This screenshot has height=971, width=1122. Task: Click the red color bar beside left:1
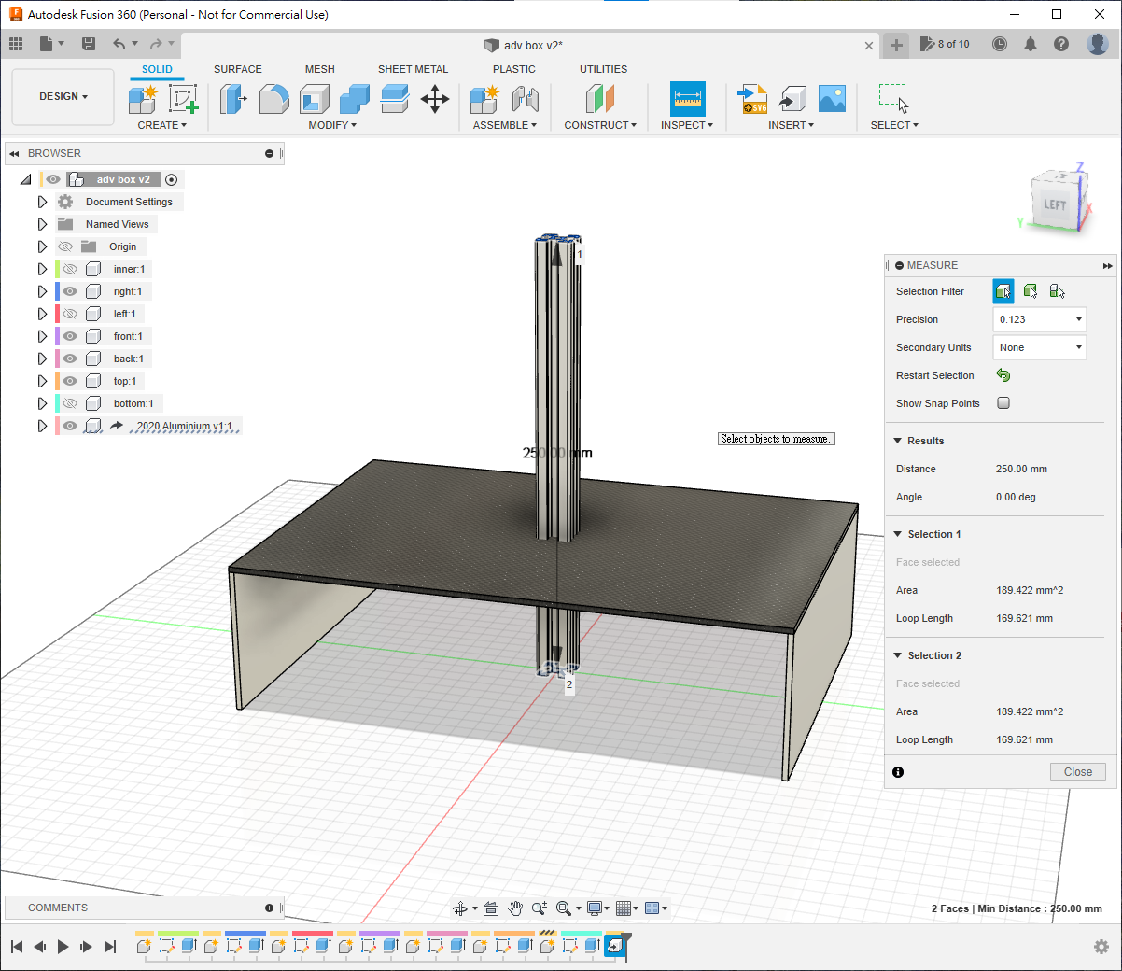point(57,314)
